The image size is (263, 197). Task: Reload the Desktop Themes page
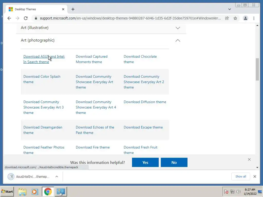(26, 18)
